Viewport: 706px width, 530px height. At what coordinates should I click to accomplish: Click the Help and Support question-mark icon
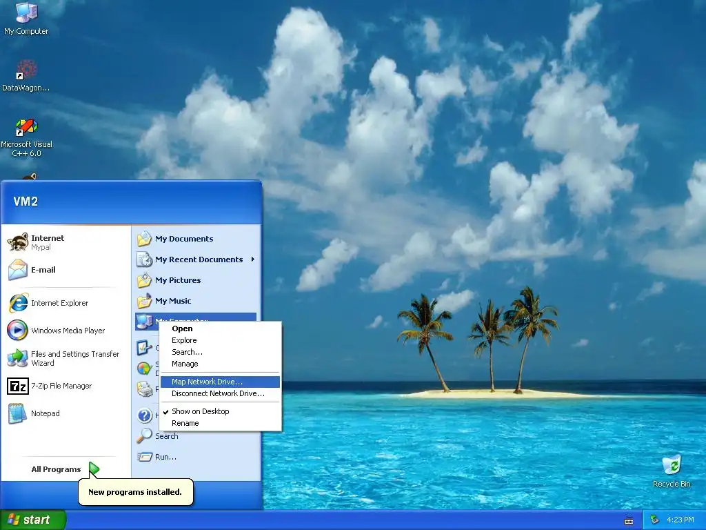[x=144, y=415]
